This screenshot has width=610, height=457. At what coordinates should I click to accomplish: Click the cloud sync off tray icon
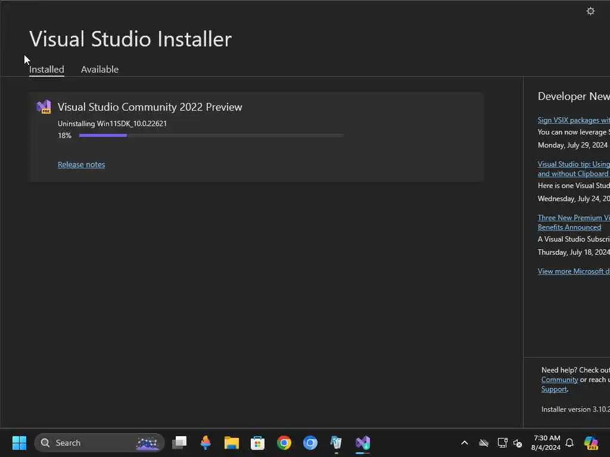point(484,443)
